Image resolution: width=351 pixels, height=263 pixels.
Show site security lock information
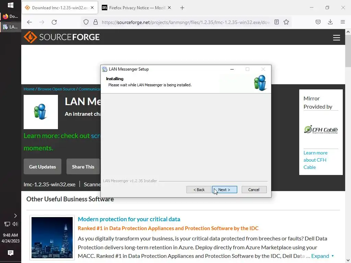pos(96,22)
